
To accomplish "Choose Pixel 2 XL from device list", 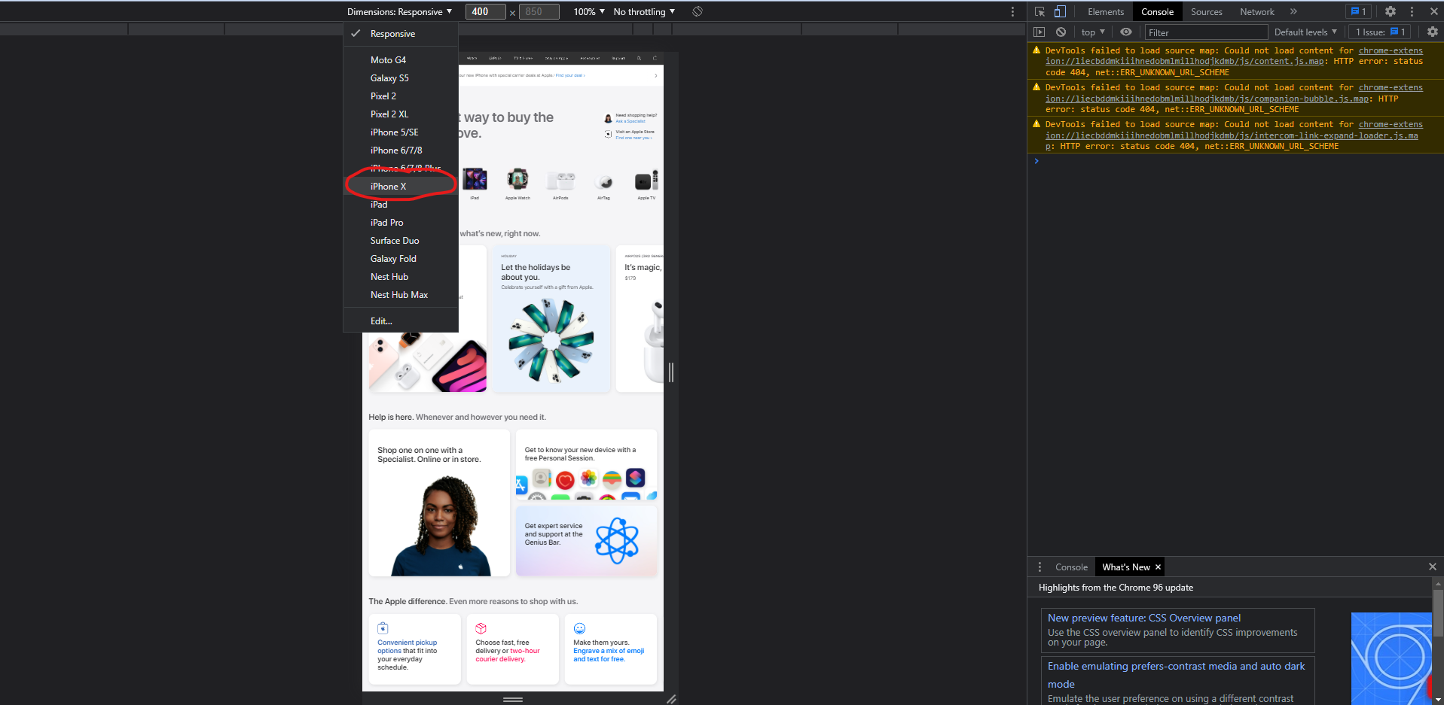I will click(x=401, y=114).
